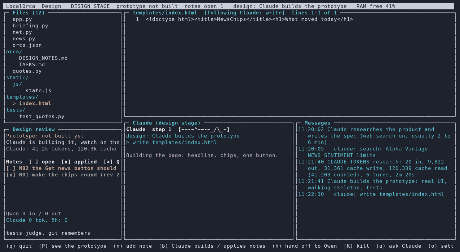Click 11:21:40 CLAUDE TOKENS research message
This screenshot has width=460, height=252.
tap(373, 168)
